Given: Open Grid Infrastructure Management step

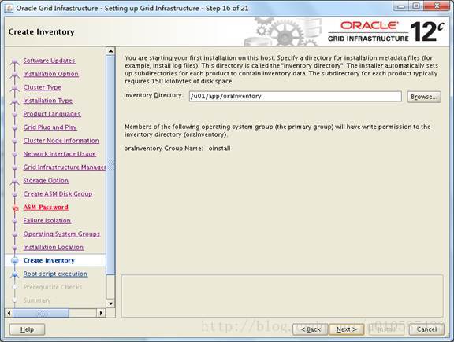Looking at the screenshot, I should point(65,167).
